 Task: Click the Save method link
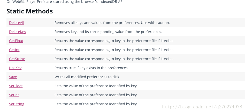13,77
